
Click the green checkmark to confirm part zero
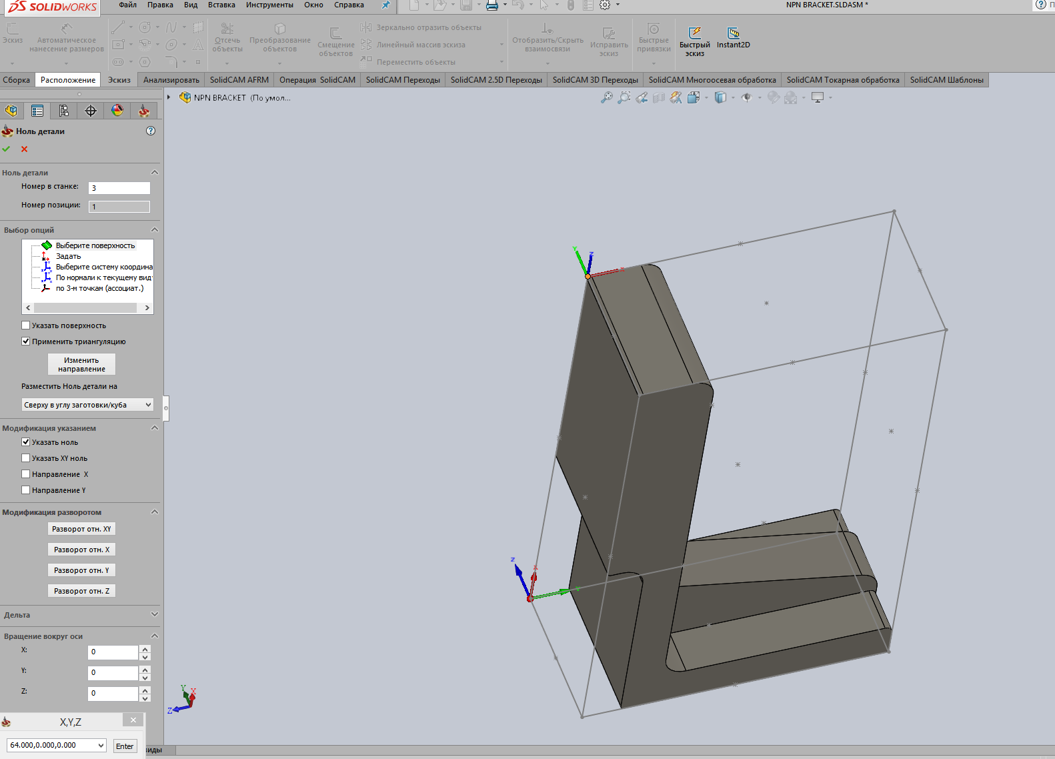pos(7,149)
